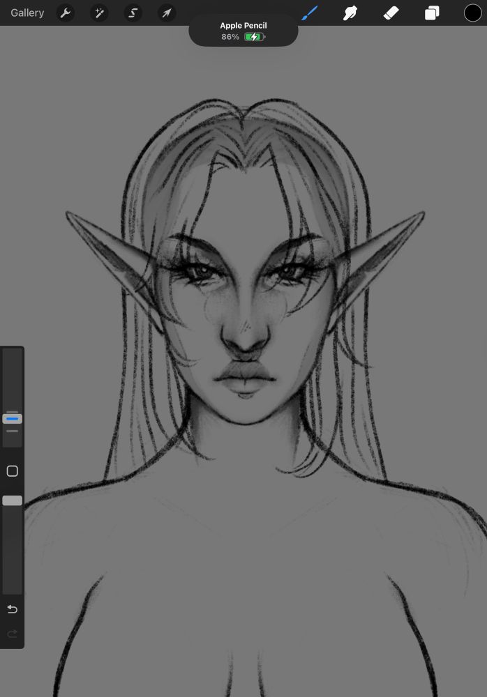The width and height of the screenshot is (487, 697).
Task: Activate the Selection tool
Action: (x=133, y=13)
